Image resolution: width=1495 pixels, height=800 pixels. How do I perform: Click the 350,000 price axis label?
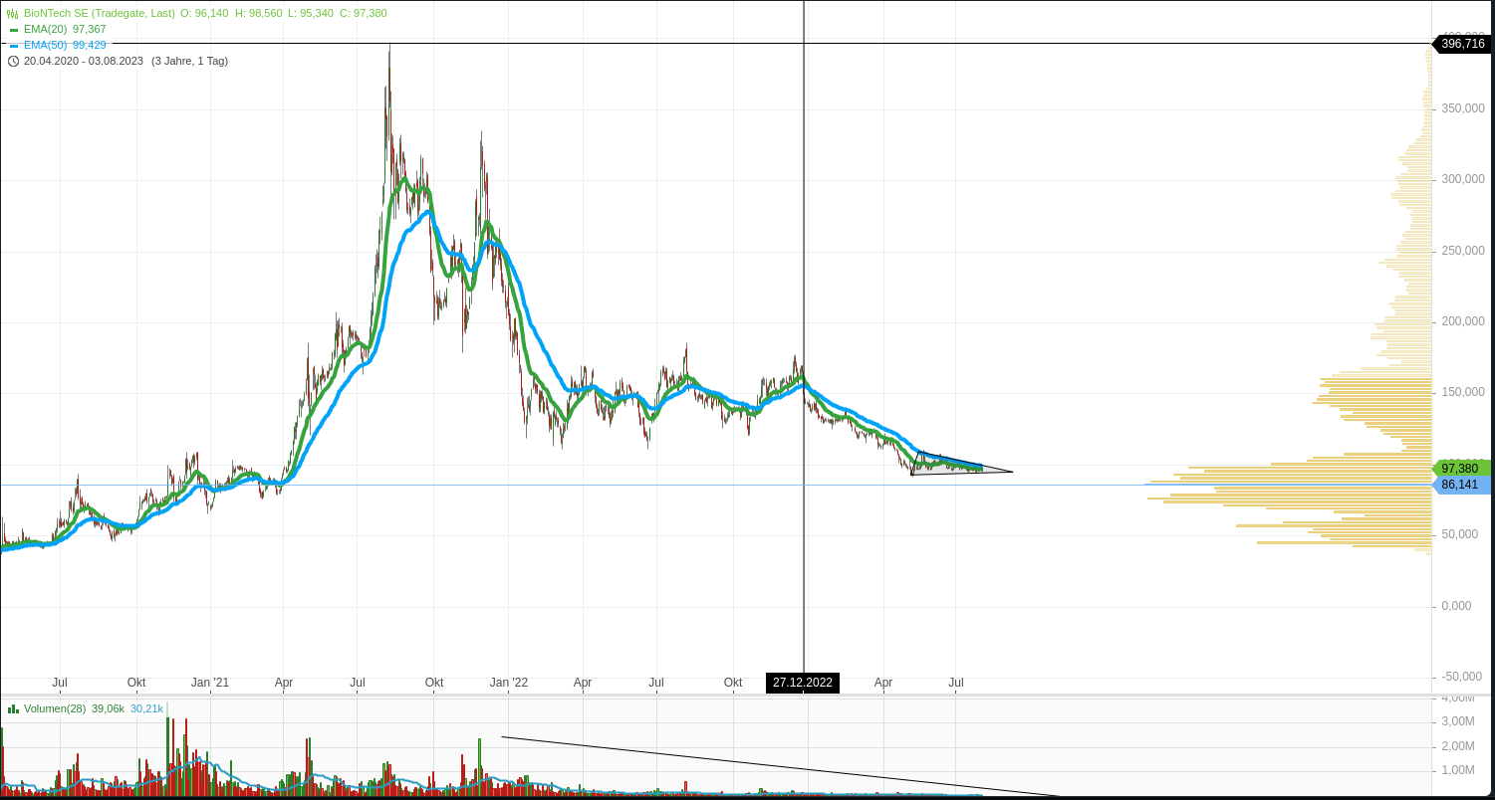tap(1463, 108)
